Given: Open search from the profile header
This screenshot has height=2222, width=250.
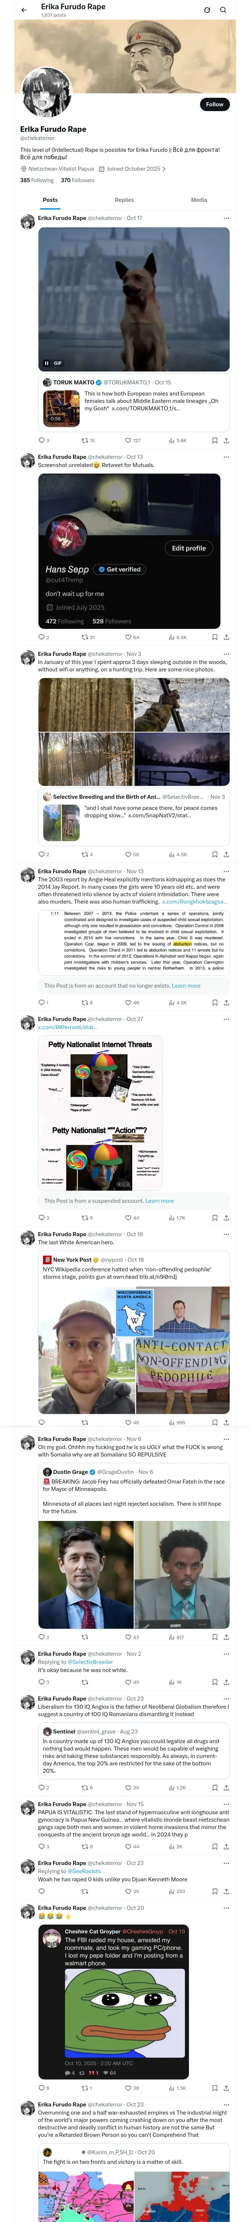Looking at the screenshot, I should click(x=223, y=10).
